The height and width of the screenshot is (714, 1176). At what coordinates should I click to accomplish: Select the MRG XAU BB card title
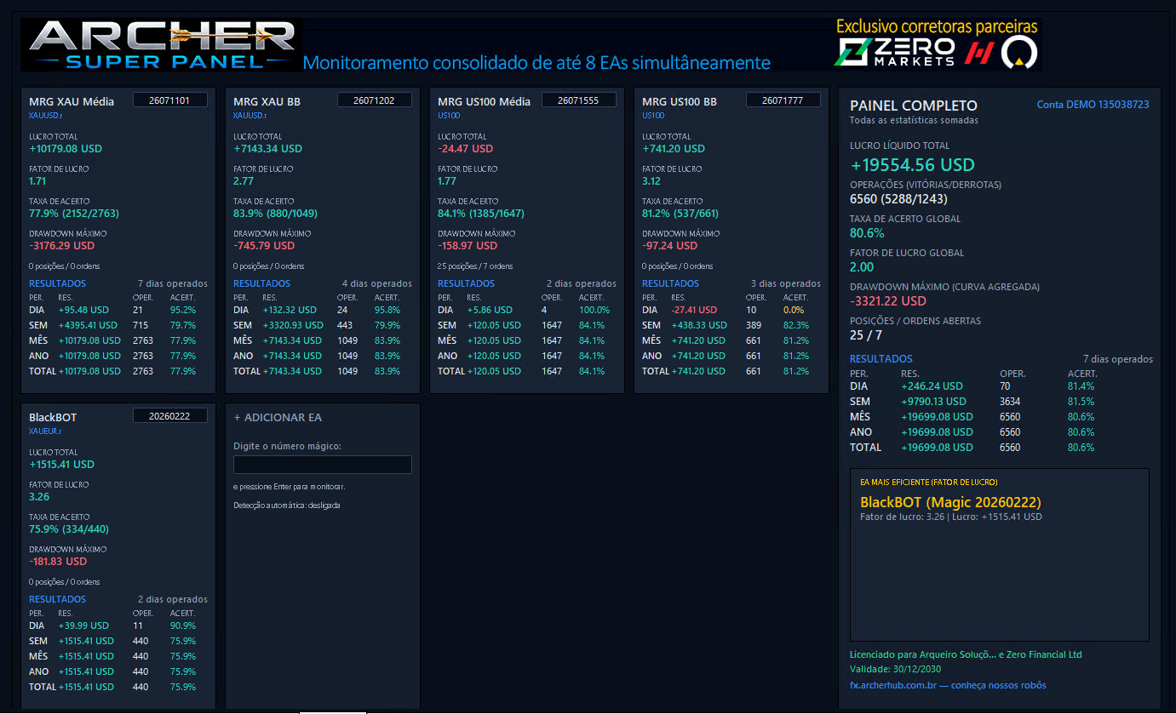[x=267, y=101]
